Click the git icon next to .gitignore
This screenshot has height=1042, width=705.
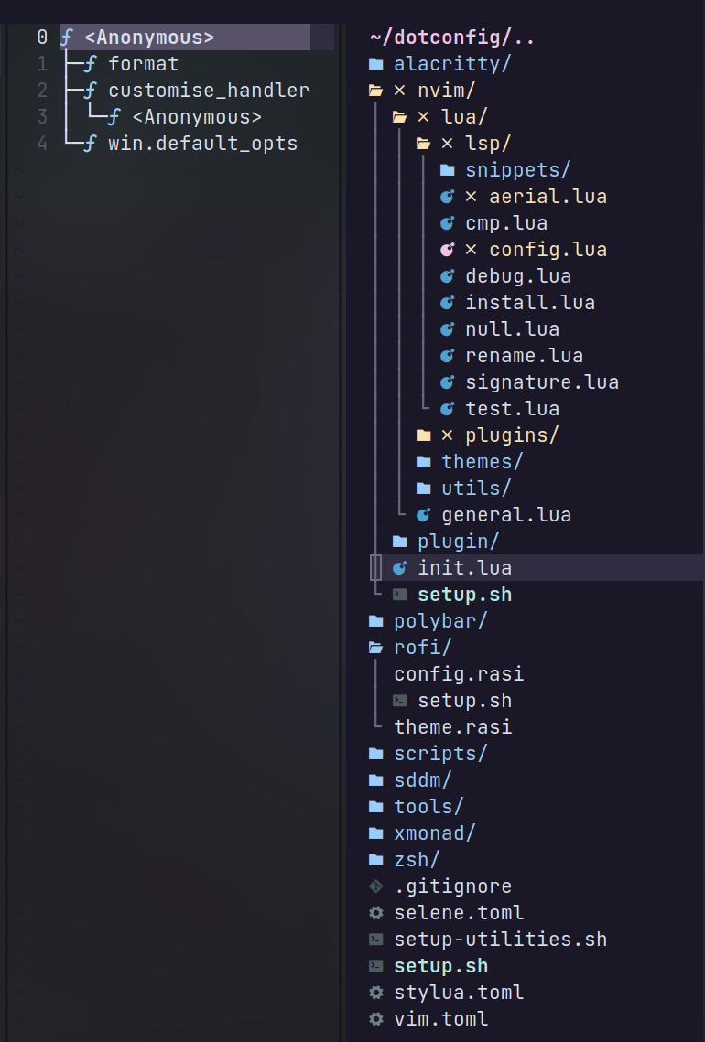[375, 886]
